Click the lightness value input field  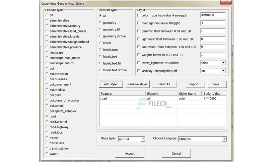tap(213, 39)
